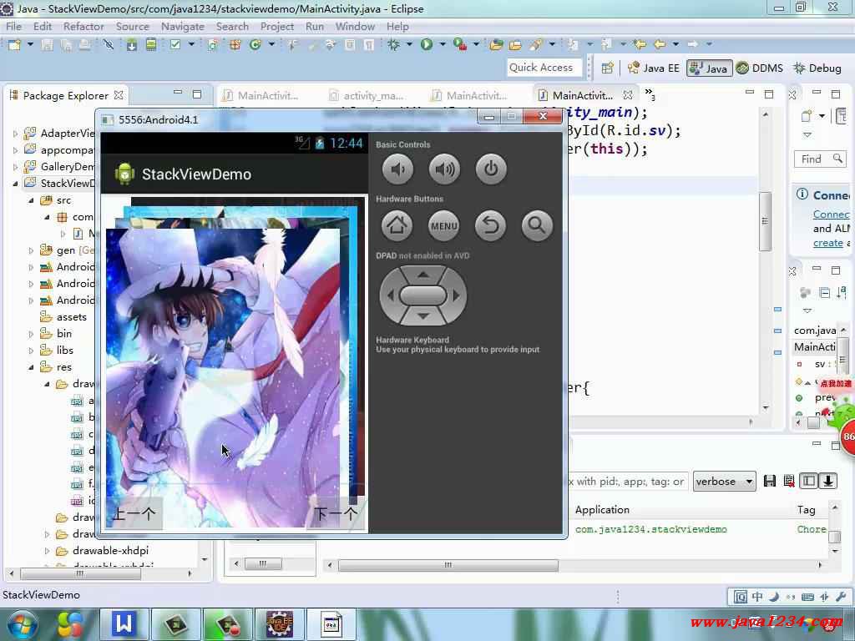Select the assets folder in Package Explorer
Screen dimensions: 855x641
click(x=72, y=316)
